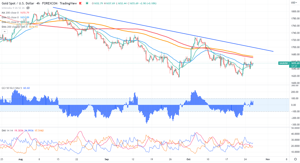Viewport: 300px width, 163px height.
Task: Click the blue descending trendline
Action: coord(163,29)
